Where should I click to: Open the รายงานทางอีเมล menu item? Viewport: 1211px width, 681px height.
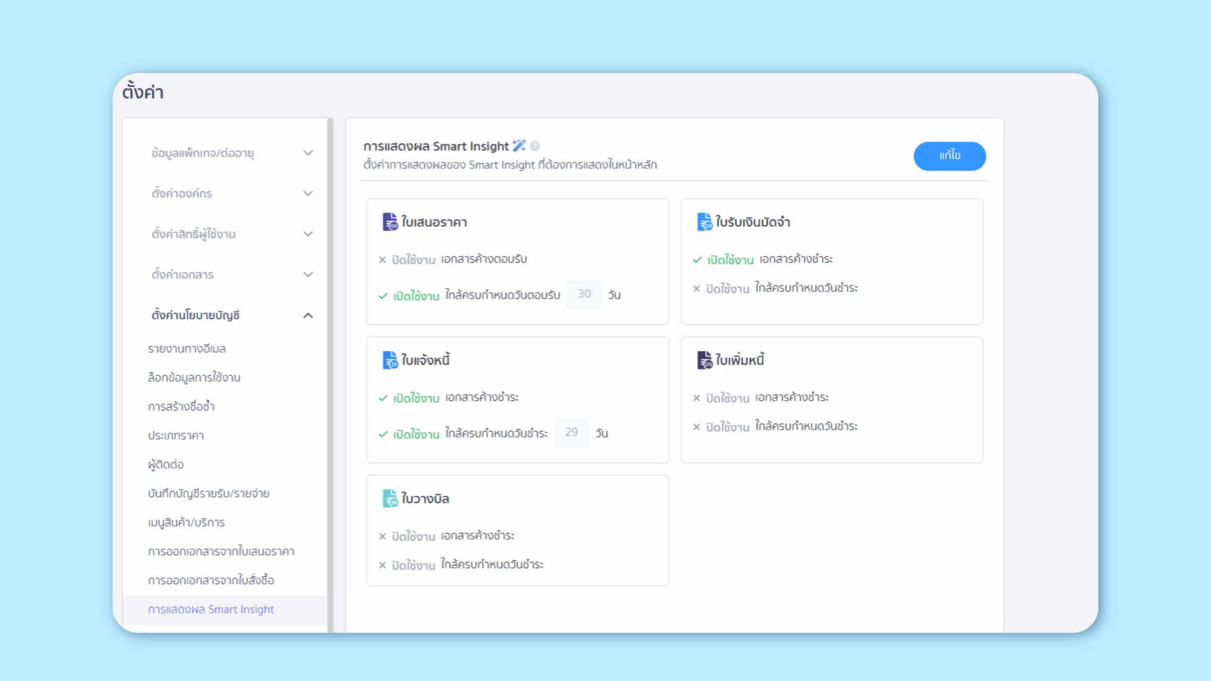tap(186, 349)
